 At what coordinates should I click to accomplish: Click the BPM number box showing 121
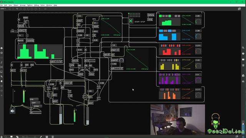(95, 23)
